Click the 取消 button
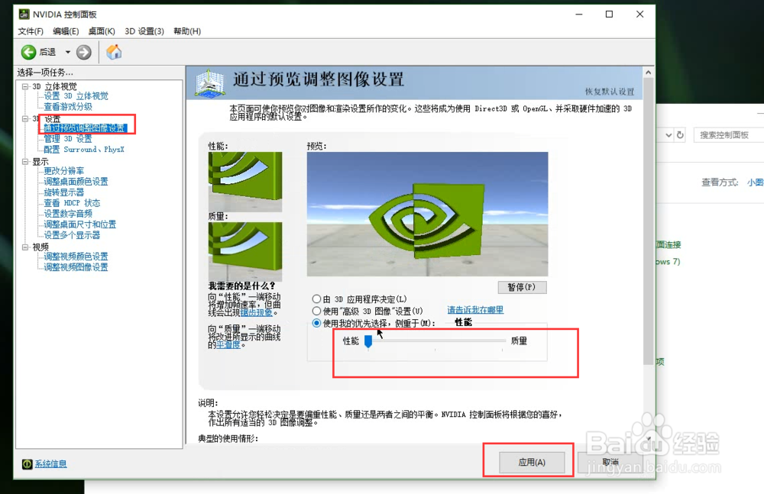 point(610,463)
